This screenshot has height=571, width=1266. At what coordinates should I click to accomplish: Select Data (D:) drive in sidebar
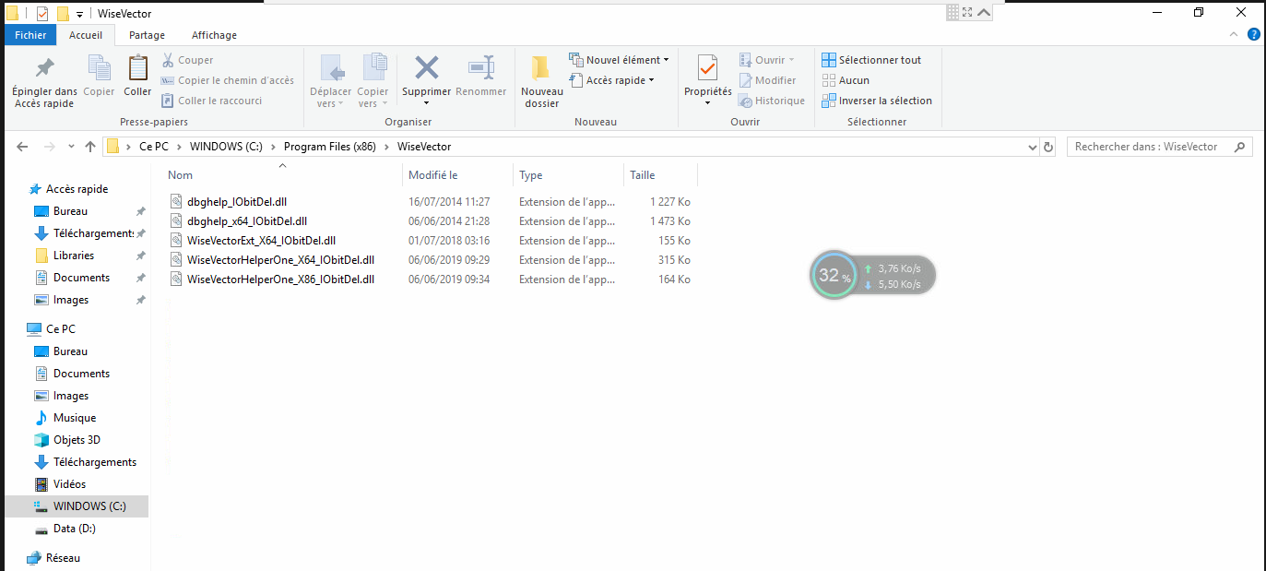(74, 529)
